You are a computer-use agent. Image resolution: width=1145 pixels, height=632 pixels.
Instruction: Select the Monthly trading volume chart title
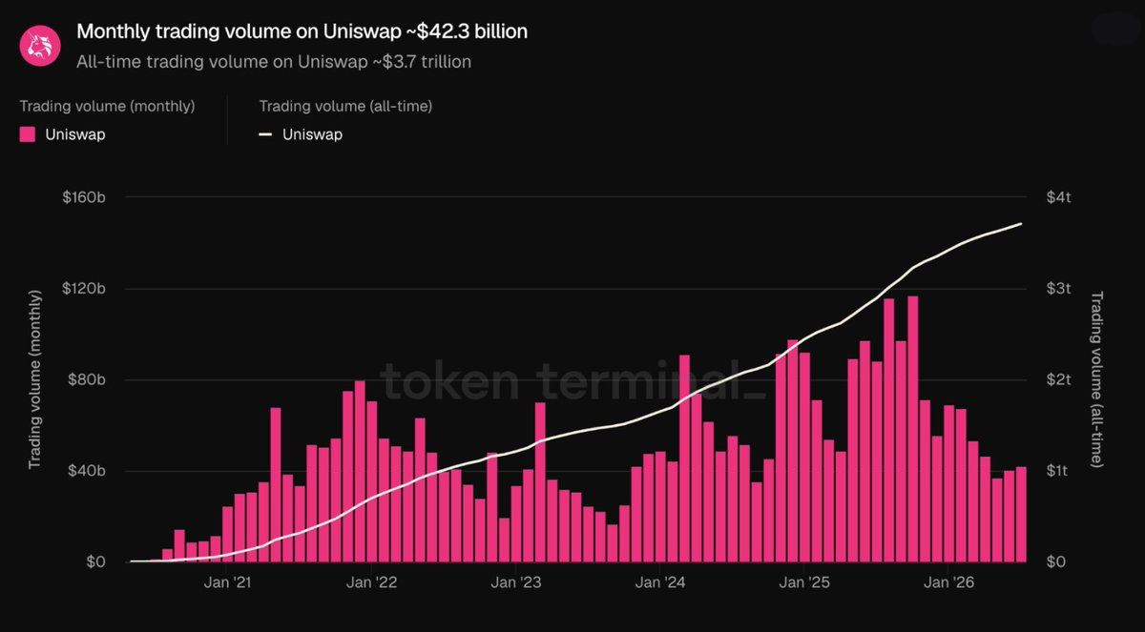click(302, 31)
